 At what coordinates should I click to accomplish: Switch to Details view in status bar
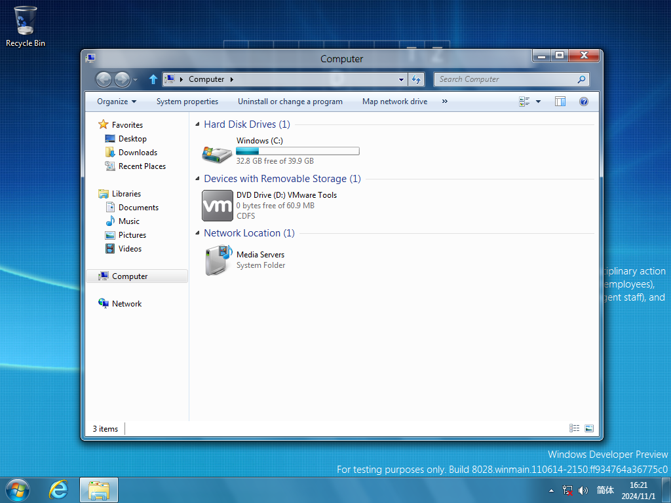tap(574, 428)
